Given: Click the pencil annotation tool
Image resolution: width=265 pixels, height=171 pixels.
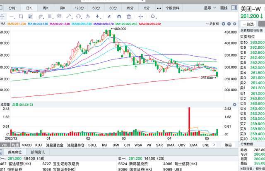Looking at the screenshot, I should [109, 17].
